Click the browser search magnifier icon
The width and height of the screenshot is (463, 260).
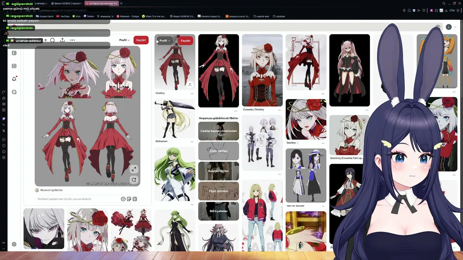pyautogui.click(x=444, y=3)
